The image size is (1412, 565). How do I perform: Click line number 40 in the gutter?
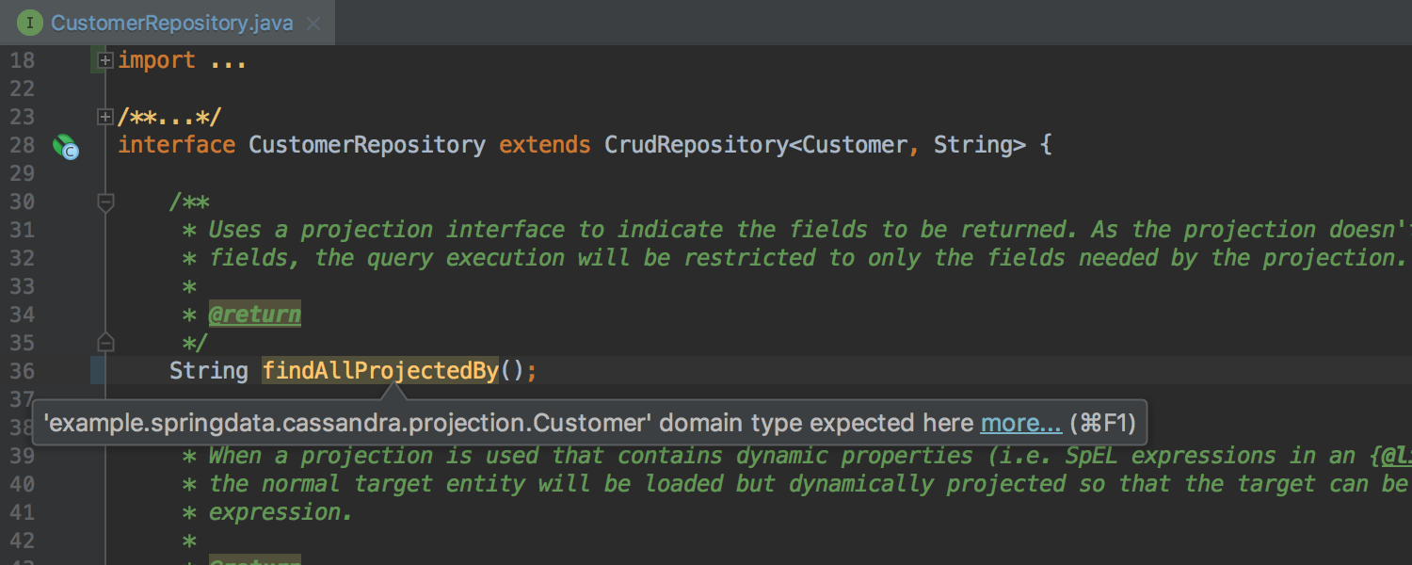(x=22, y=484)
